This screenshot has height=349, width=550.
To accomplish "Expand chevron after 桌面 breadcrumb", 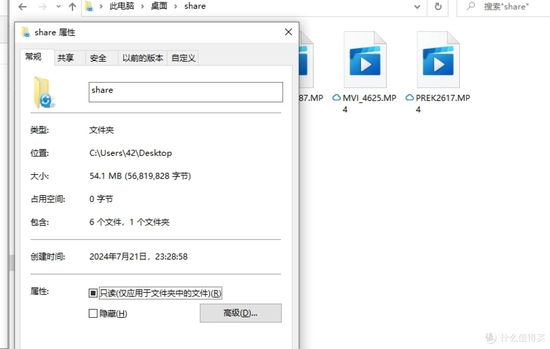I will 175,6.
